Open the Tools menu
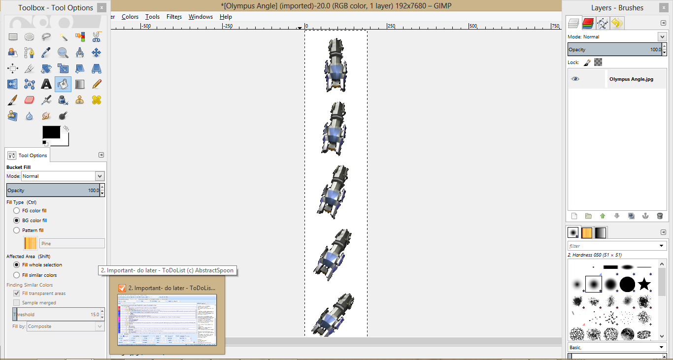673x360 pixels. click(152, 17)
